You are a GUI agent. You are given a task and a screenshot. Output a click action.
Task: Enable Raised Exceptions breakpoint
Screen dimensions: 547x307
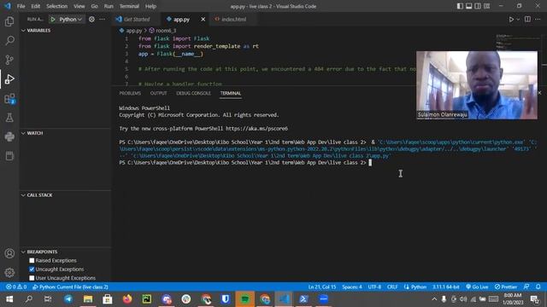32,260
